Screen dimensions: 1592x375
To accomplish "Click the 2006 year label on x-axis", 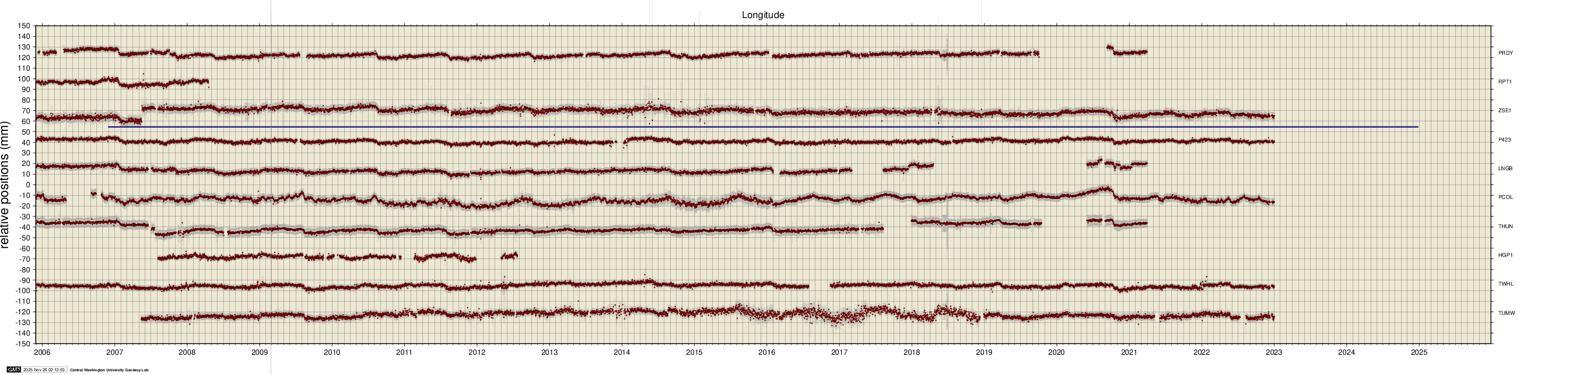I will click(42, 353).
